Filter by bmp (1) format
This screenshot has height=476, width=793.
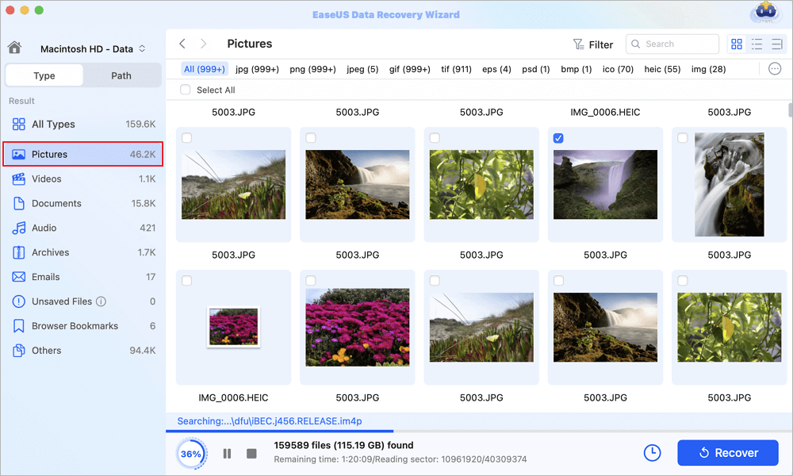click(576, 69)
